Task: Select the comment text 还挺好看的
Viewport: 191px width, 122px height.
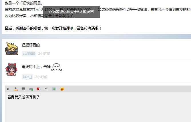Action: coord(31,45)
